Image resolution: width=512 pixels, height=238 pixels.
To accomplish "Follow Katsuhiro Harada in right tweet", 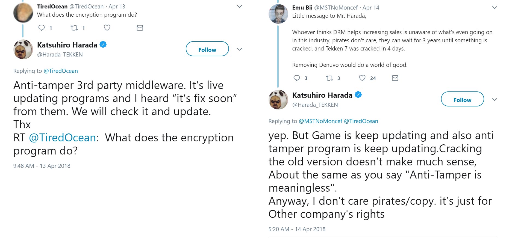I will [x=462, y=99].
